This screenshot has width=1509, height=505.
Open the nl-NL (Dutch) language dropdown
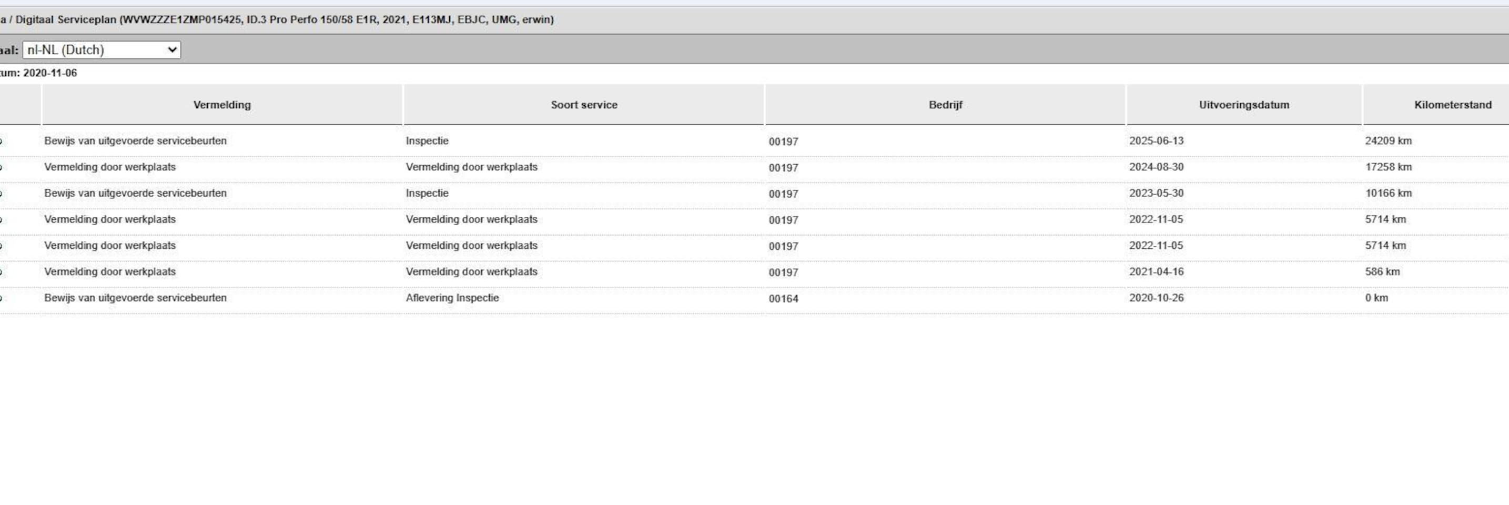tap(102, 50)
